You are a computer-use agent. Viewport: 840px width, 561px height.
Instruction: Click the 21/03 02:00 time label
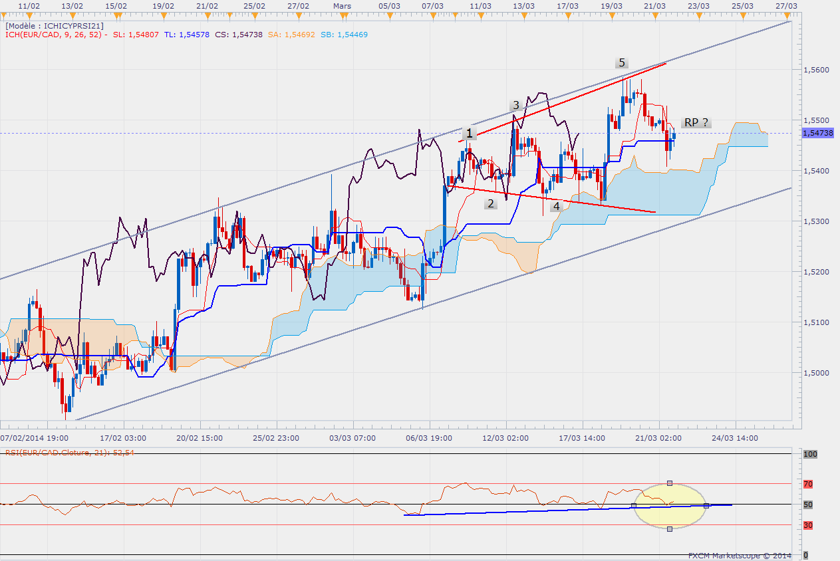[x=658, y=438]
